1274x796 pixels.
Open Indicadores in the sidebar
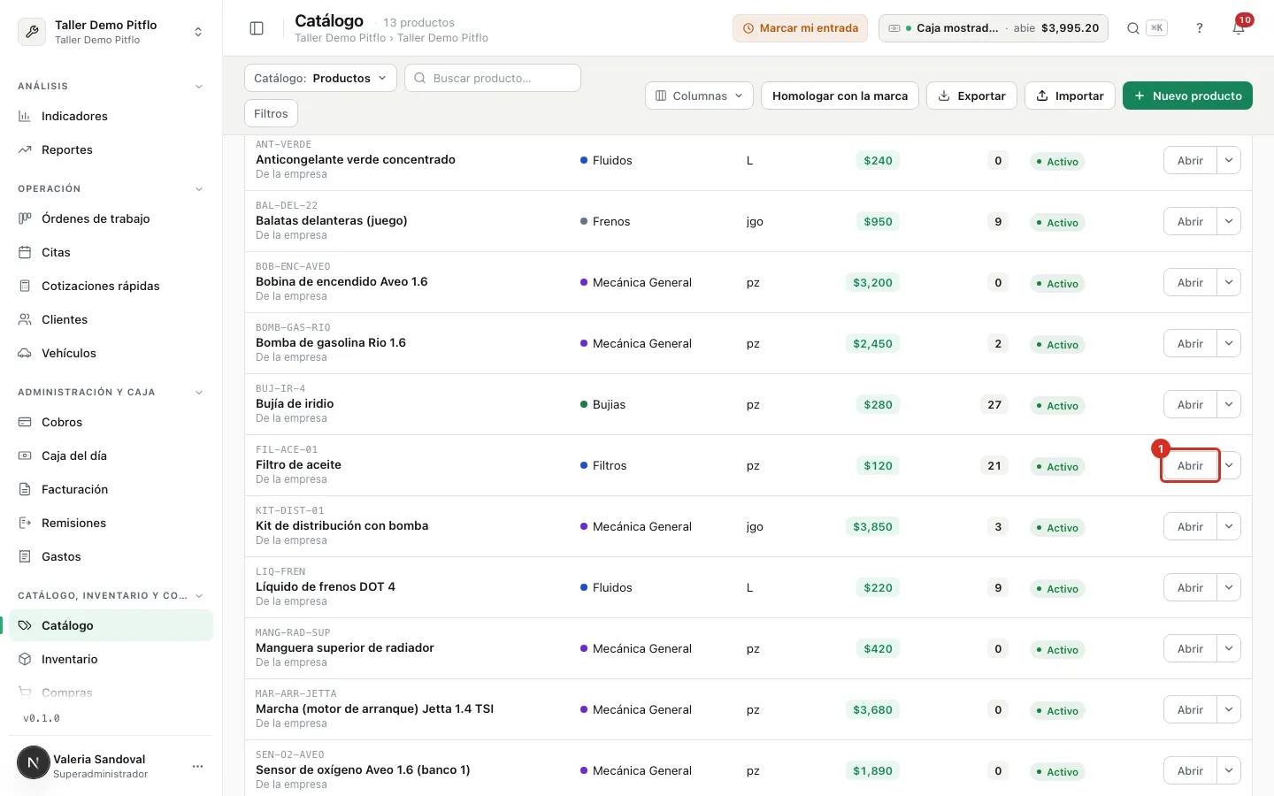point(111,116)
